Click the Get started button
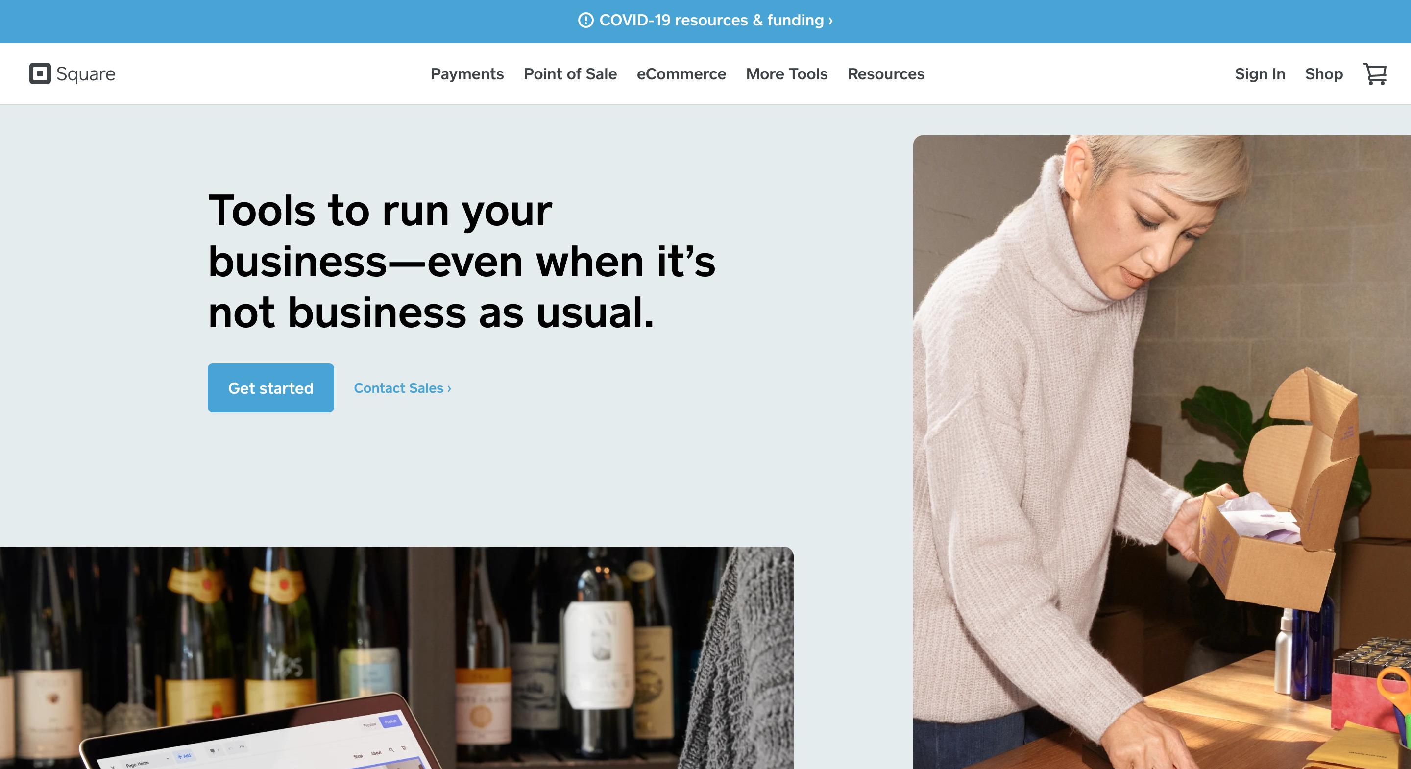 [x=270, y=388]
